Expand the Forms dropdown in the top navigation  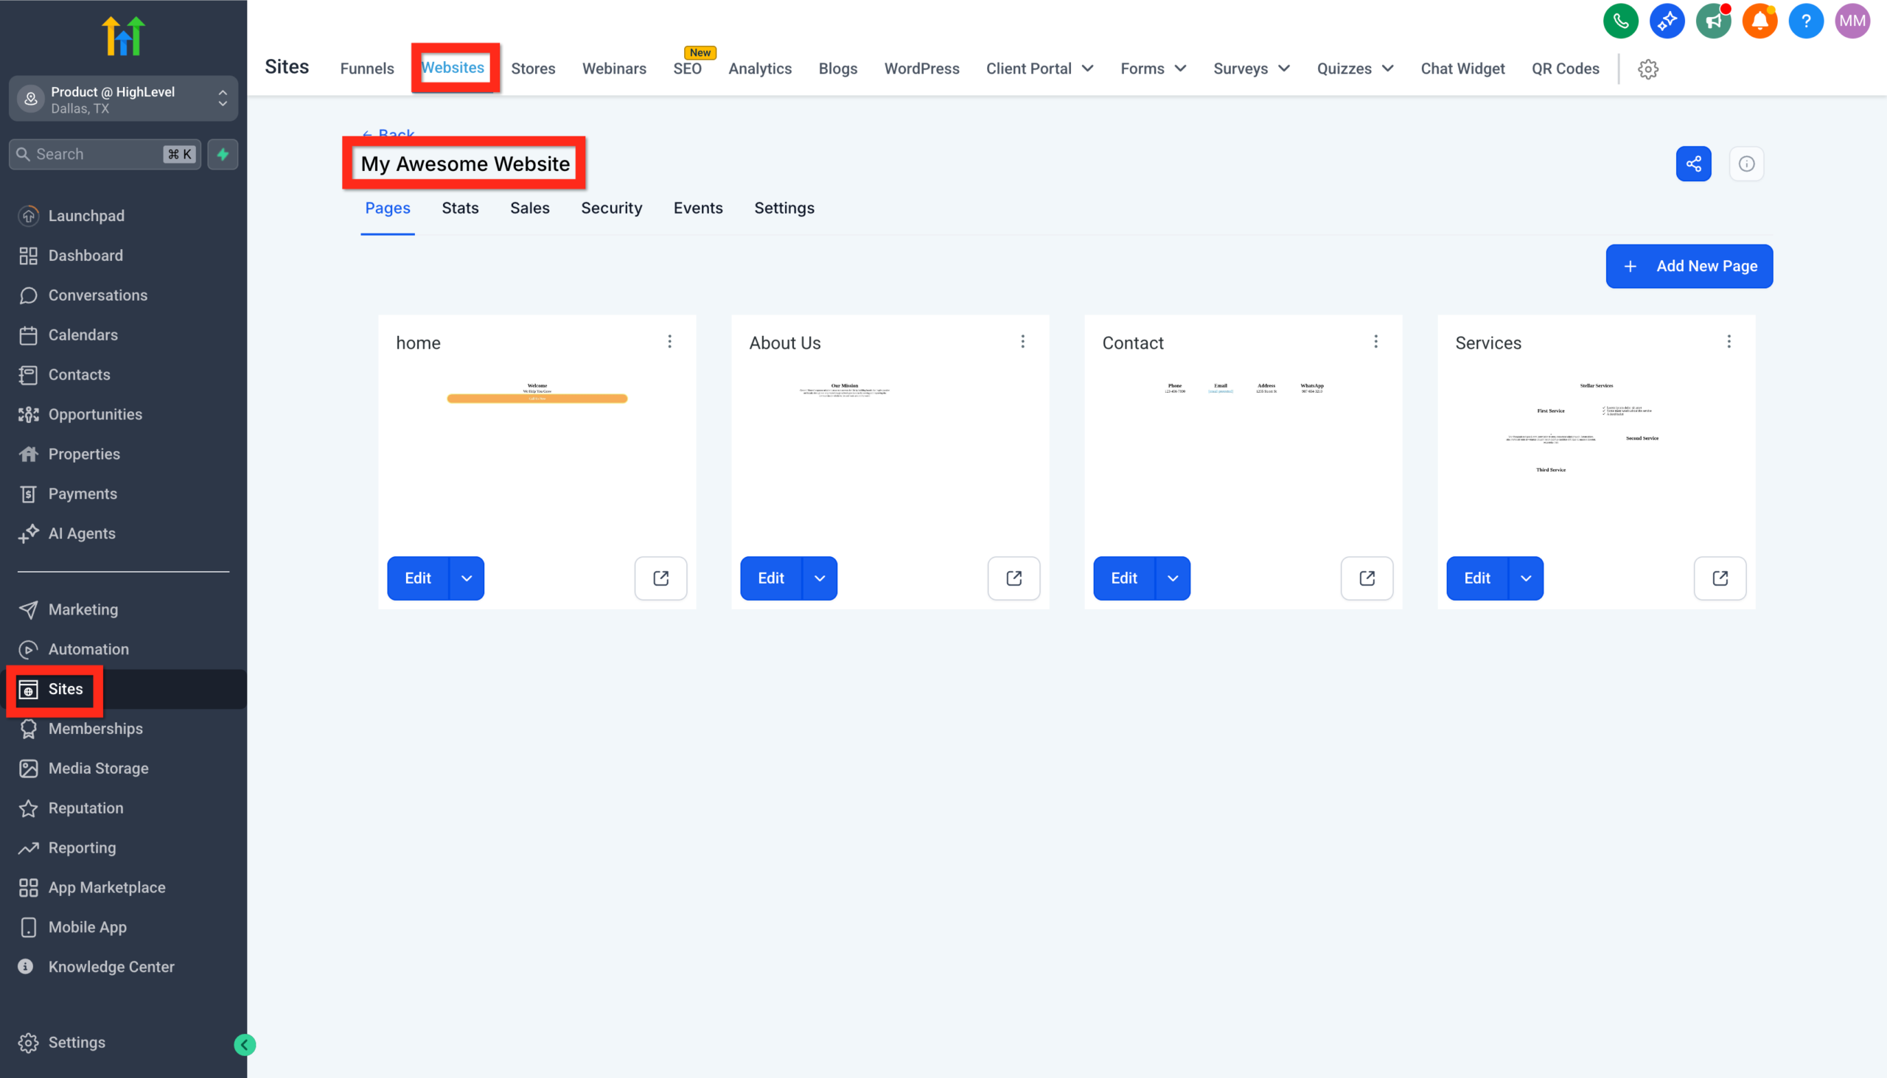click(1152, 68)
